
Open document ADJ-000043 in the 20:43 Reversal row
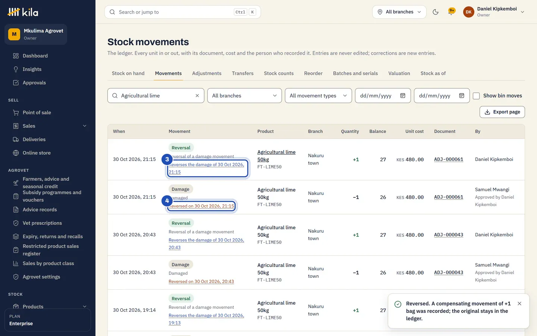click(449, 235)
